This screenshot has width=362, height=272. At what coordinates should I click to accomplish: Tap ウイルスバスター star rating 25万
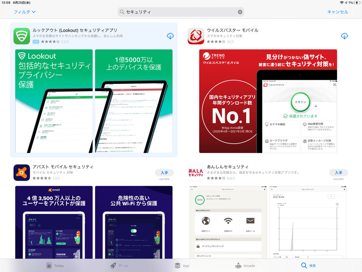point(221,42)
